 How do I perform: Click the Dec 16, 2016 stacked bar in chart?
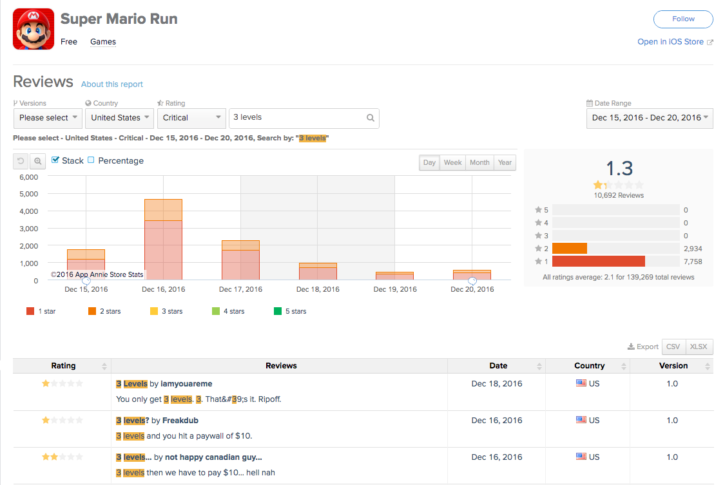click(163, 239)
